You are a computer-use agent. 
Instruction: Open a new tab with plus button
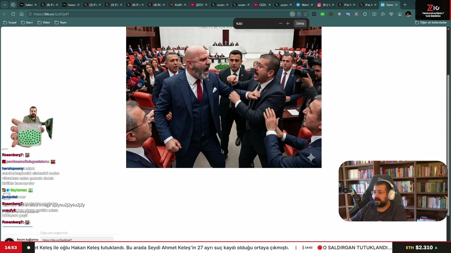coord(405,5)
